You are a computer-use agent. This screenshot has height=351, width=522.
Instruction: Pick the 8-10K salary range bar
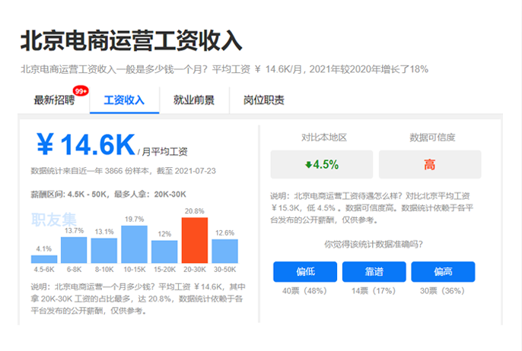point(104,251)
